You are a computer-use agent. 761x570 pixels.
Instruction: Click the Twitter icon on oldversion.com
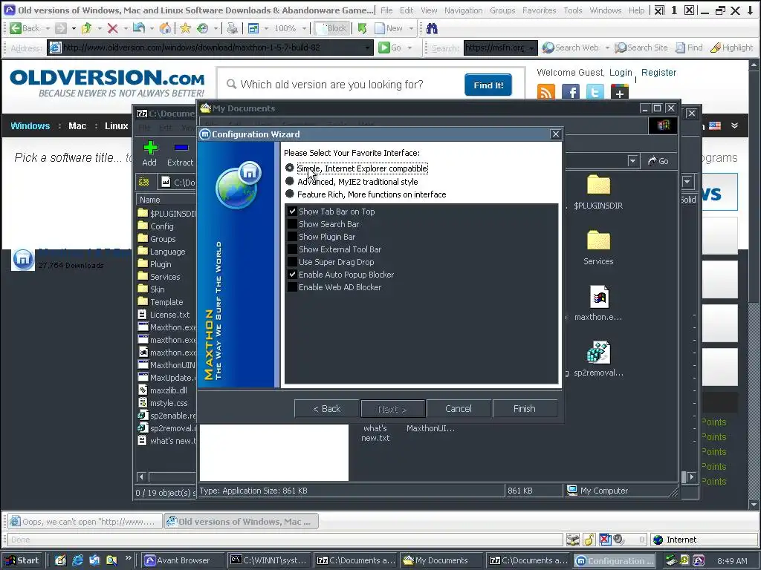pyautogui.click(x=595, y=91)
